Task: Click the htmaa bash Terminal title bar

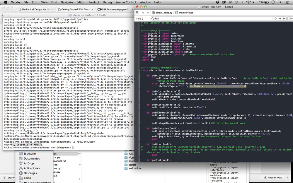Action: [x=68, y=15]
